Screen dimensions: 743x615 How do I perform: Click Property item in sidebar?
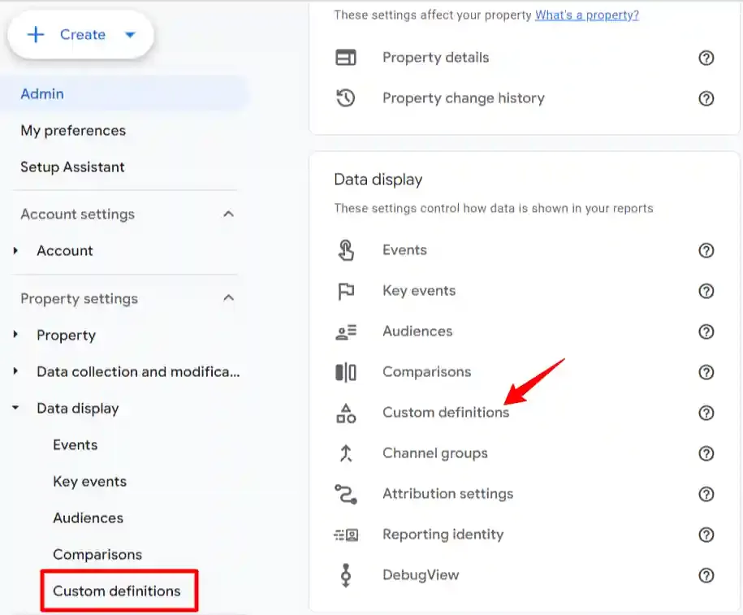(x=67, y=336)
